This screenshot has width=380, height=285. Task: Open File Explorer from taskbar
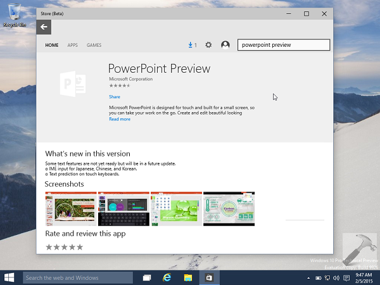[188, 277]
